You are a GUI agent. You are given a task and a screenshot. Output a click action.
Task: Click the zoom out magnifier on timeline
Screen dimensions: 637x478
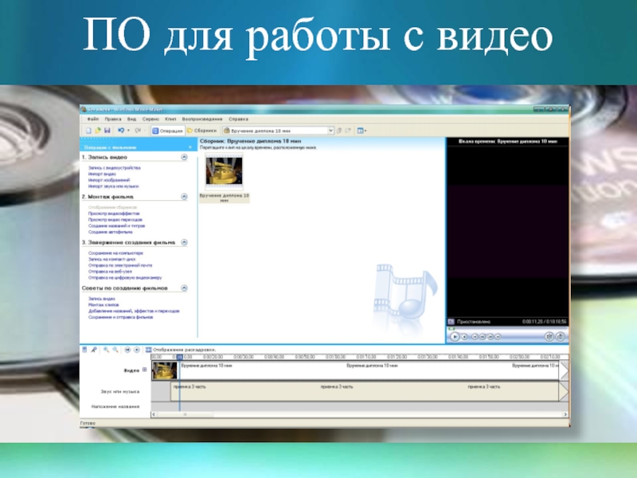click(115, 349)
